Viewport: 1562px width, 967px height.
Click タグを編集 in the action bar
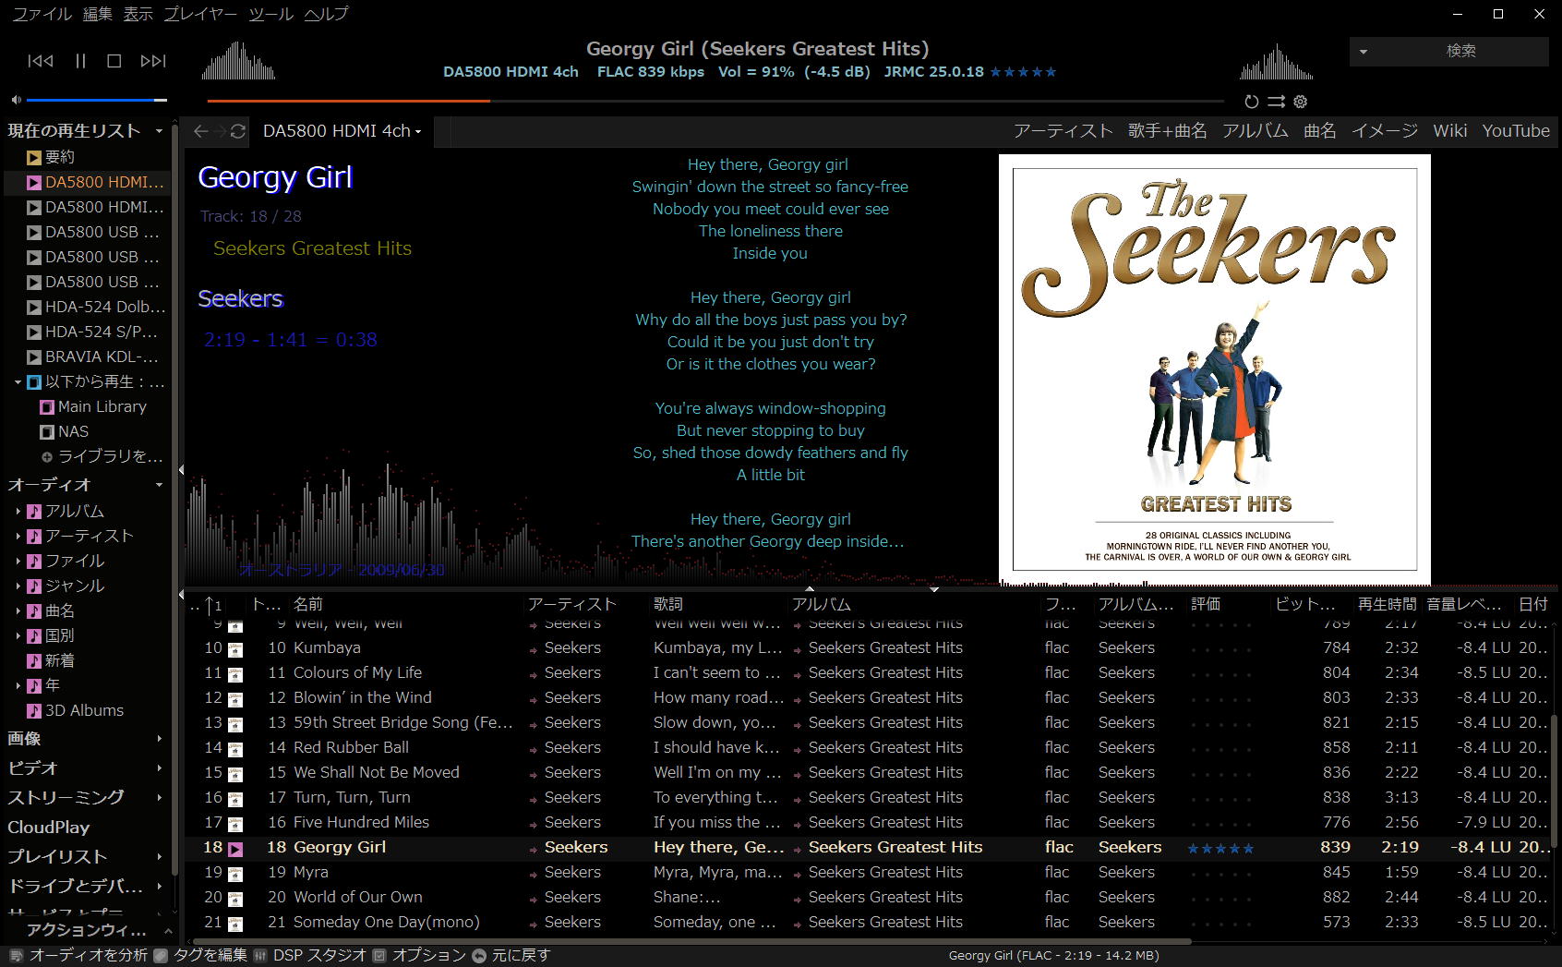point(201,955)
